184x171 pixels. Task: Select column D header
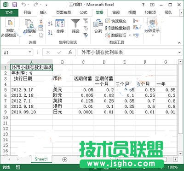click(x=104, y=62)
